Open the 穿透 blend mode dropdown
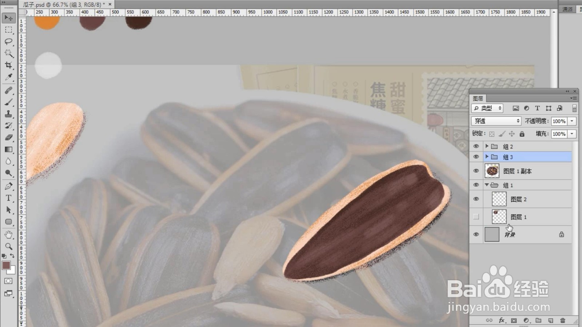Screen dimensions: 582x327 pyautogui.click(x=496, y=121)
